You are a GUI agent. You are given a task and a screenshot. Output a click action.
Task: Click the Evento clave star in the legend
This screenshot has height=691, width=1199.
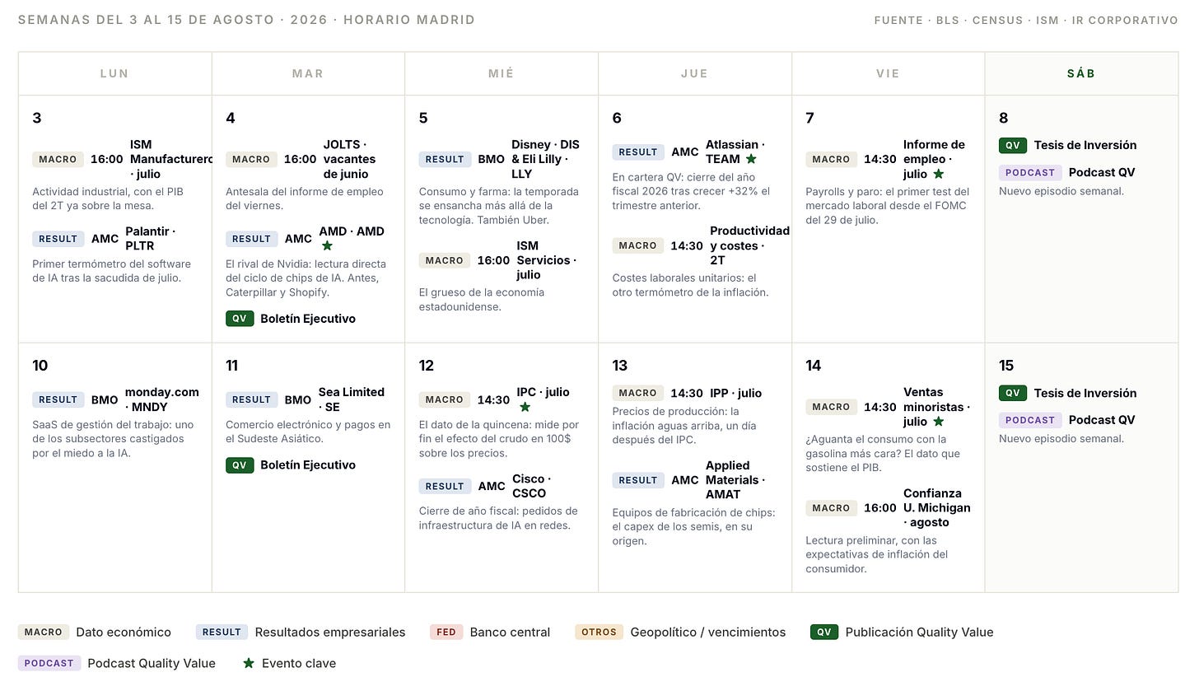point(248,663)
